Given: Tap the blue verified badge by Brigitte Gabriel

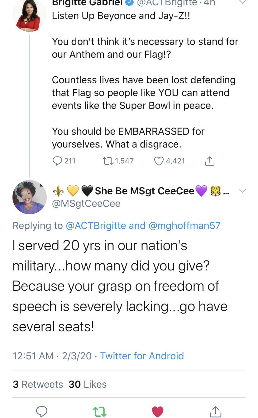Looking at the screenshot, I should (129, 2).
